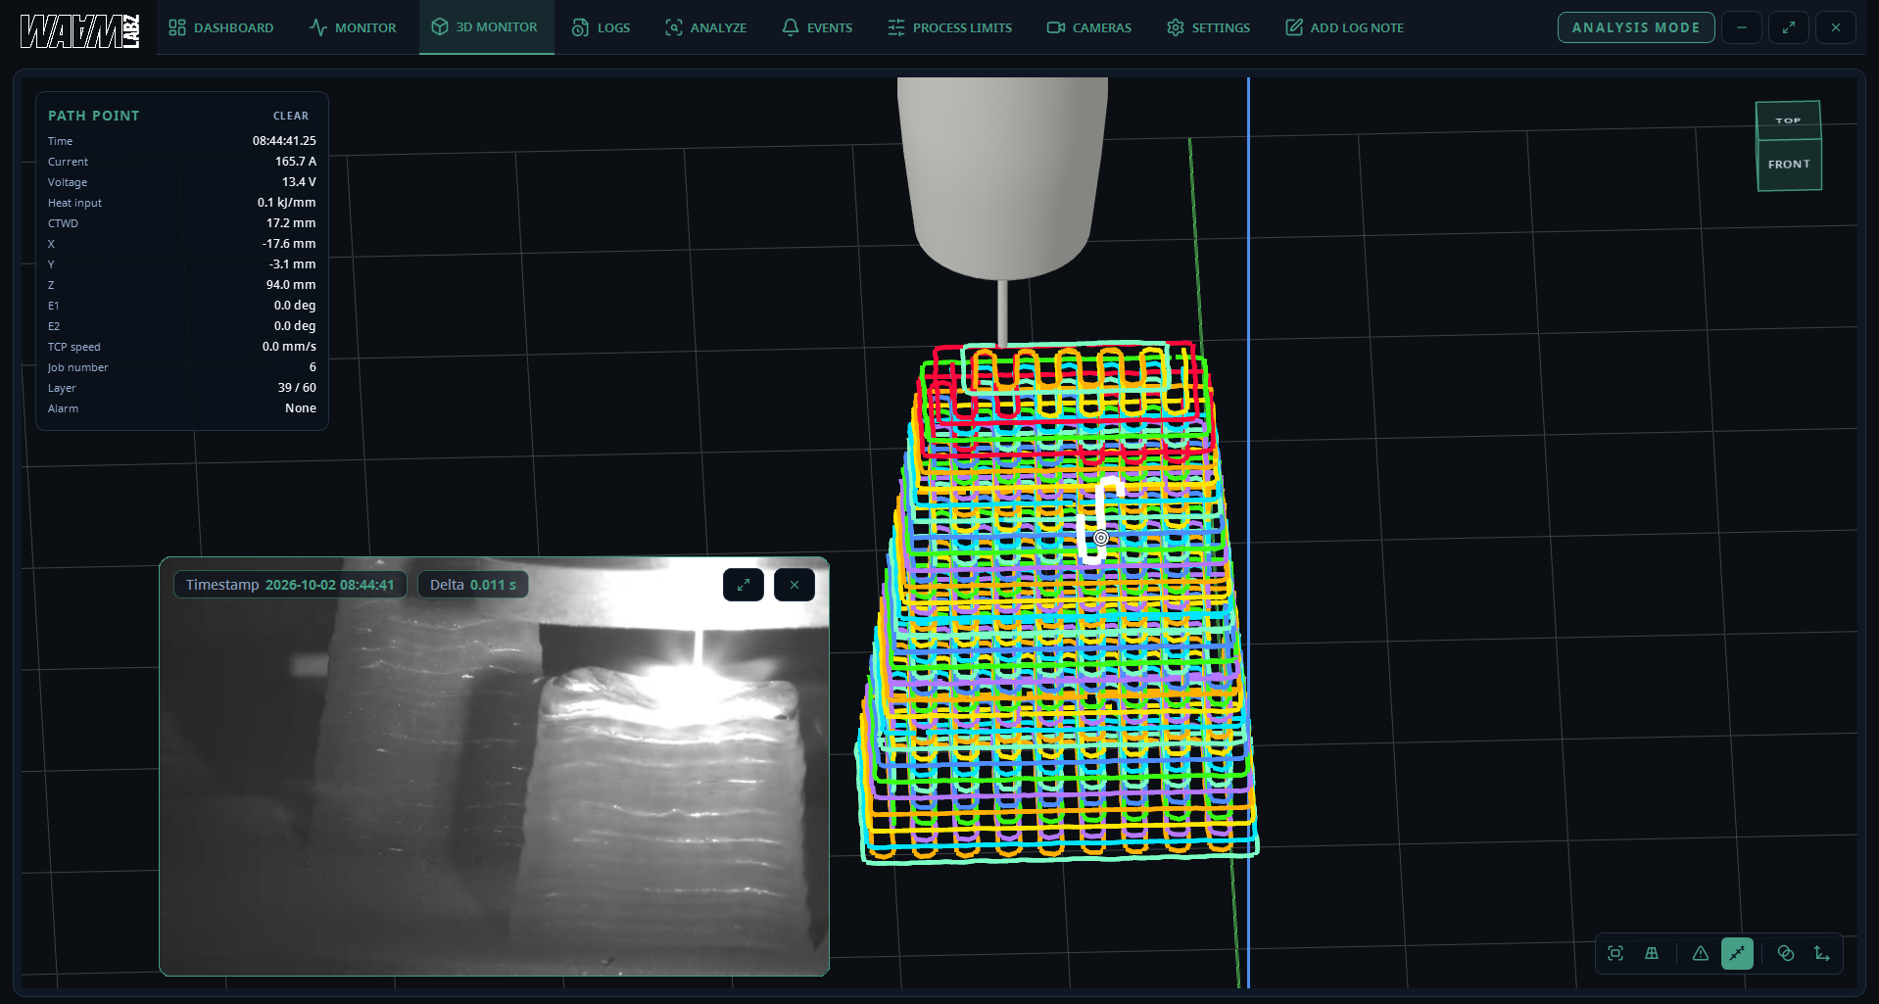The image size is (1879, 1004).
Task: Switch to the Monitor tab
Action: pos(353,27)
